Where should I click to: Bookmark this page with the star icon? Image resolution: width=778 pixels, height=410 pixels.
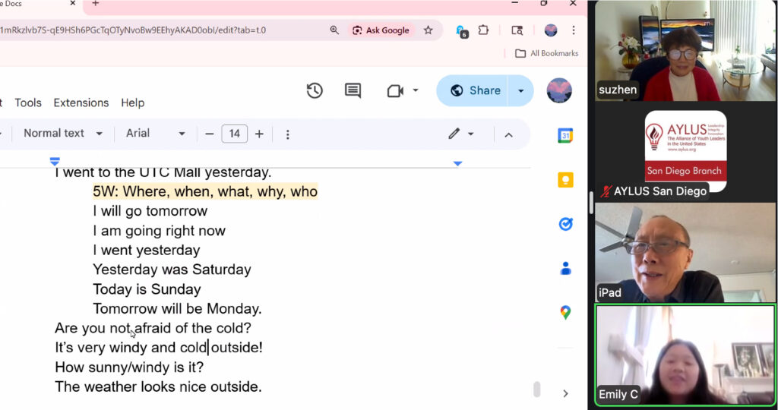428,30
